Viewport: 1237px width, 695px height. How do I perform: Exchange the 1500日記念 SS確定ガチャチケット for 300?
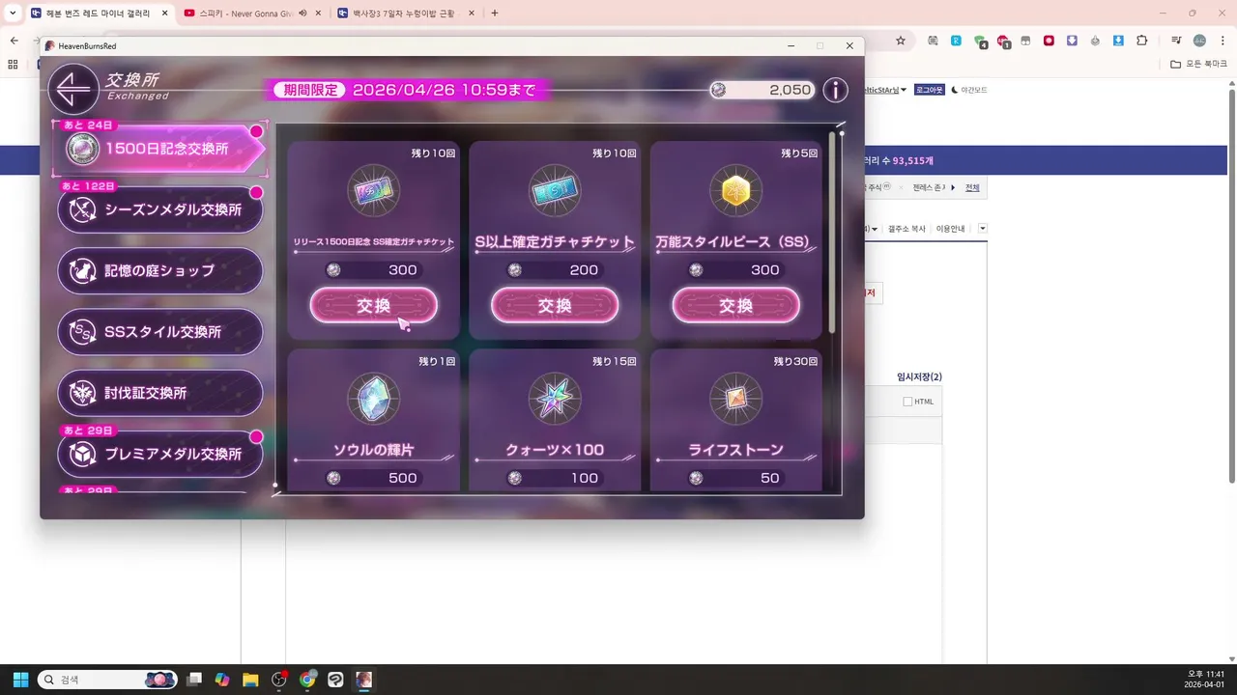(373, 306)
